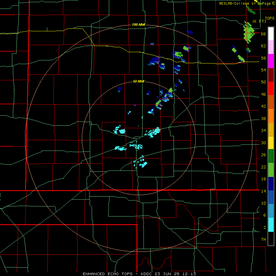Pick the dark orange swatch above 42

[x=271, y=102]
